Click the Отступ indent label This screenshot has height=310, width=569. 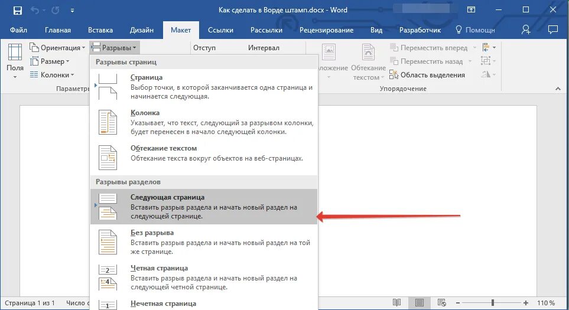tap(204, 47)
